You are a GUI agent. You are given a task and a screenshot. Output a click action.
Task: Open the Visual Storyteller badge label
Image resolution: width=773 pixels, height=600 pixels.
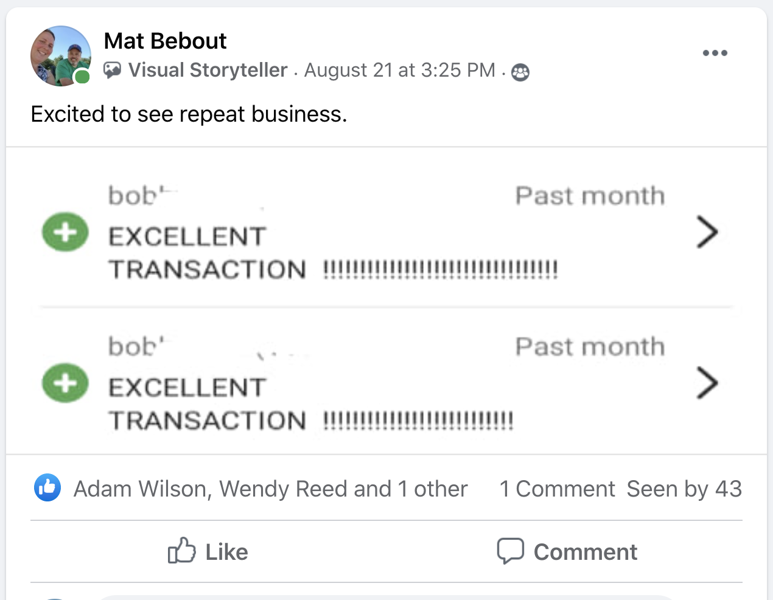[208, 71]
